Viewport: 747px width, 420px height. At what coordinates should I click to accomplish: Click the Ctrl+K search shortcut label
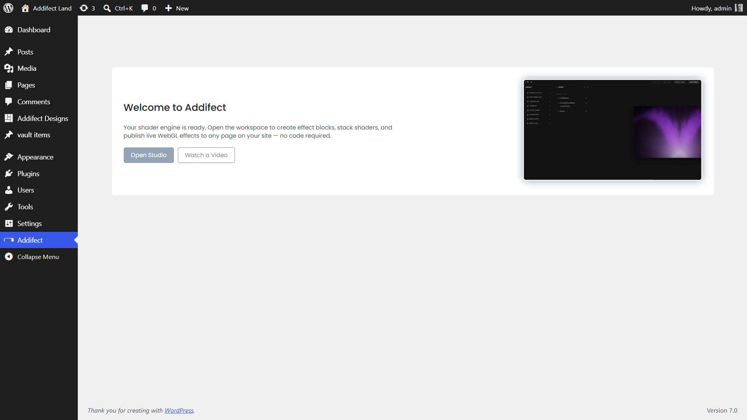pyautogui.click(x=124, y=8)
